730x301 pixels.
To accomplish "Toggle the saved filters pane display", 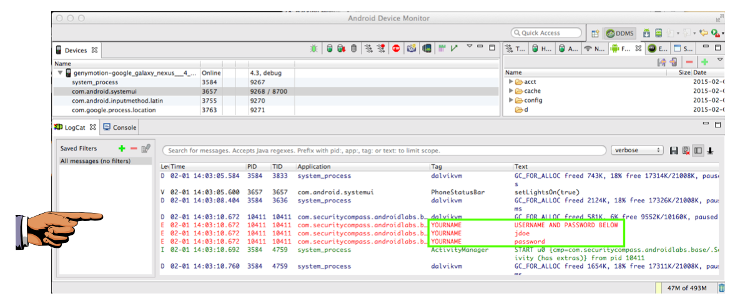I will pyautogui.click(x=698, y=150).
